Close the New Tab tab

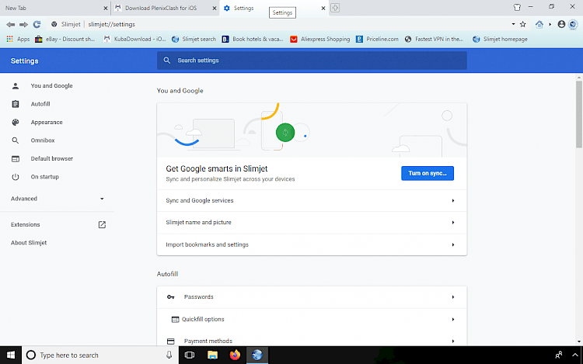click(105, 9)
